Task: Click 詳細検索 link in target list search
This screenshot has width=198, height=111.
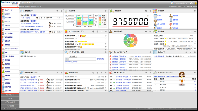Action: [x=100, y=59]
